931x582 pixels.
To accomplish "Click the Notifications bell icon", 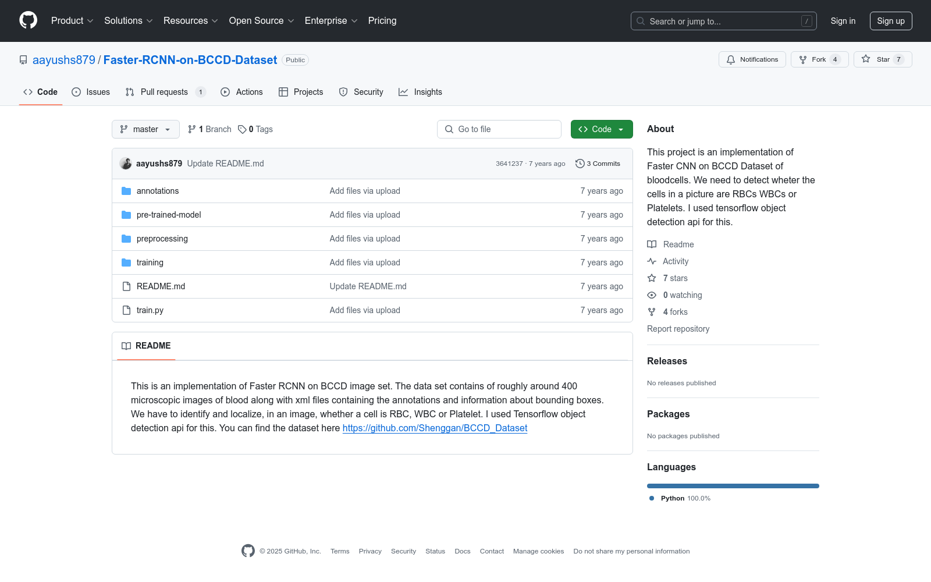I will coord(731,59).
